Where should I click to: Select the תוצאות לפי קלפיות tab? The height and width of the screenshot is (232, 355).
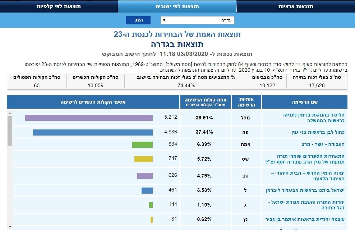point(59,6)
